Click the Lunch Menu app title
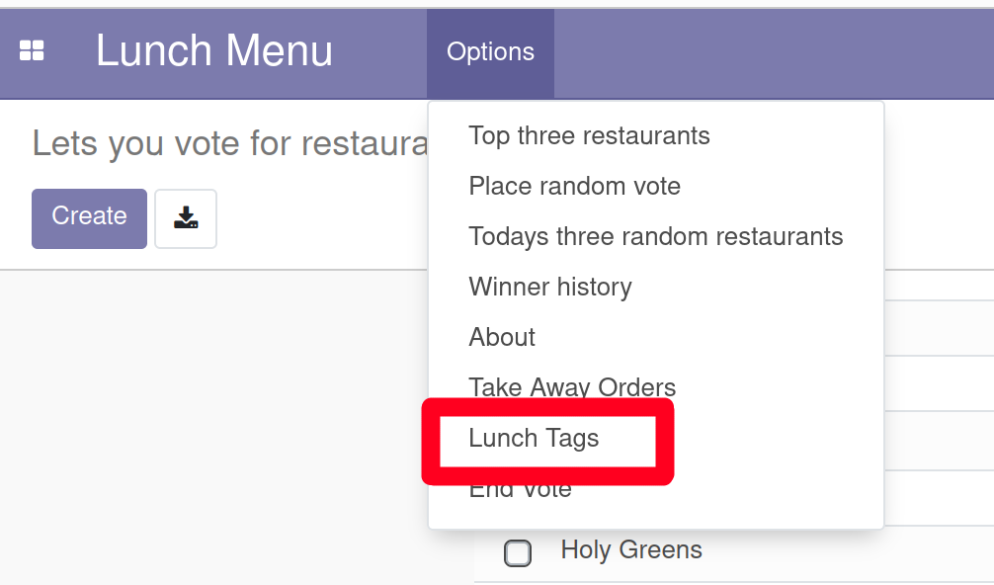 [x=214, y=51]
